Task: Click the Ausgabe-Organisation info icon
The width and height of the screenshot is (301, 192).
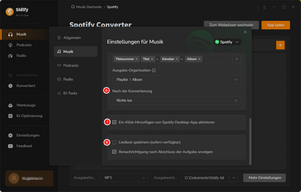Action: (x=154, y=70)
